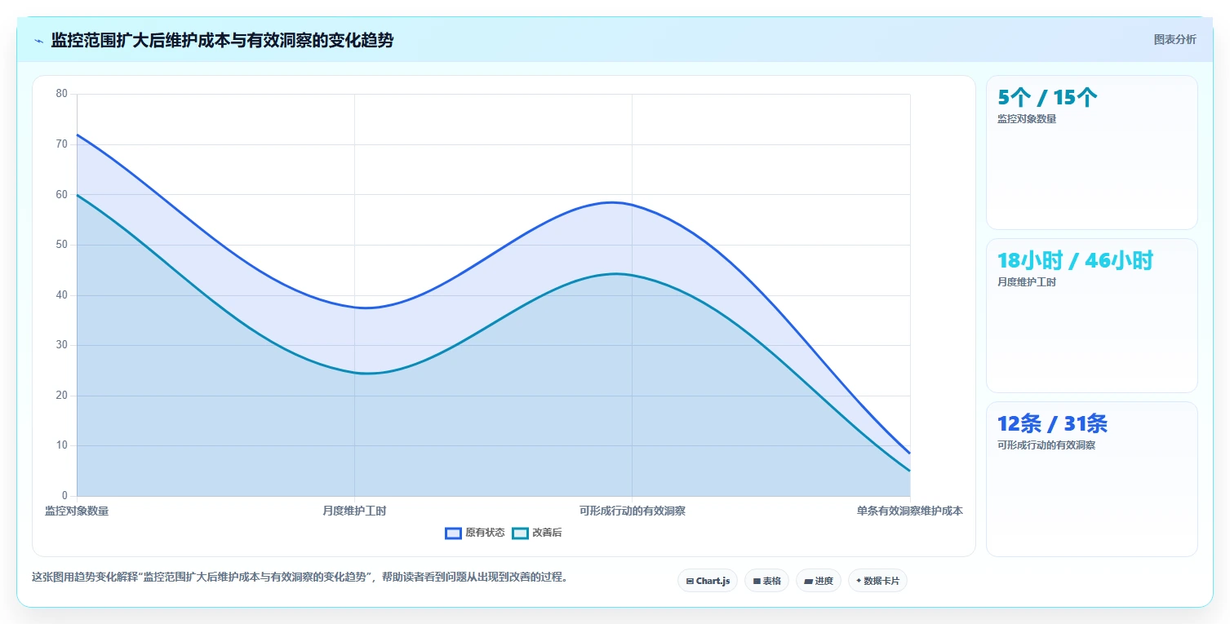Screen dimensions: 1230x624
Task: Open the 12条 / 31条 effective insights card
Action: 1092,479
